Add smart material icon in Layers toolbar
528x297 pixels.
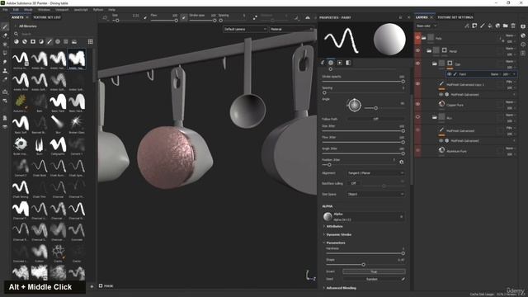click(497, 26)
